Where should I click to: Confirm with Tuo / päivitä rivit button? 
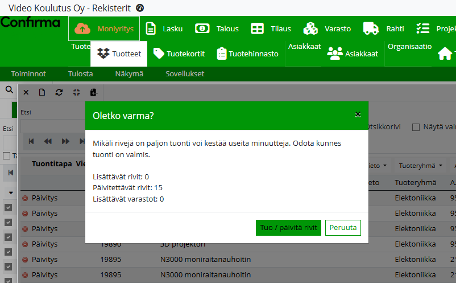(288, 227)
